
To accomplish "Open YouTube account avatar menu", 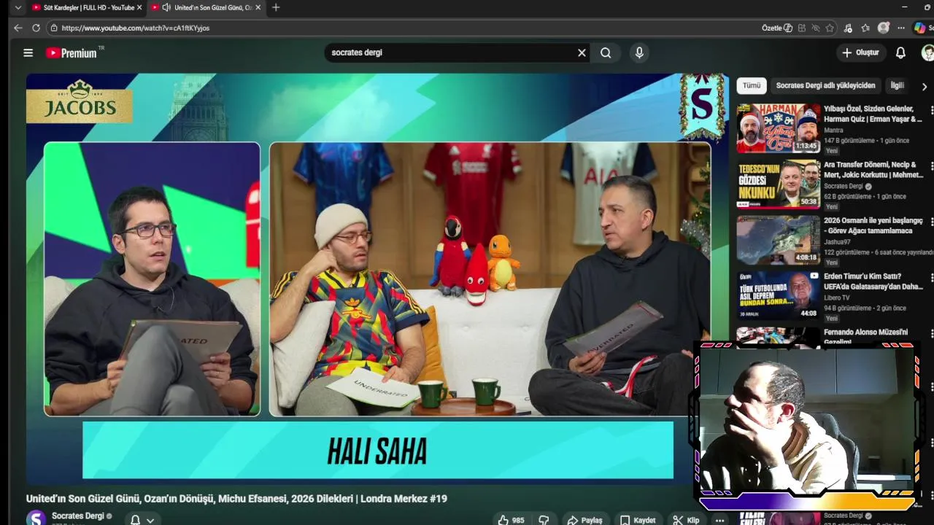I will pos(927,52).
